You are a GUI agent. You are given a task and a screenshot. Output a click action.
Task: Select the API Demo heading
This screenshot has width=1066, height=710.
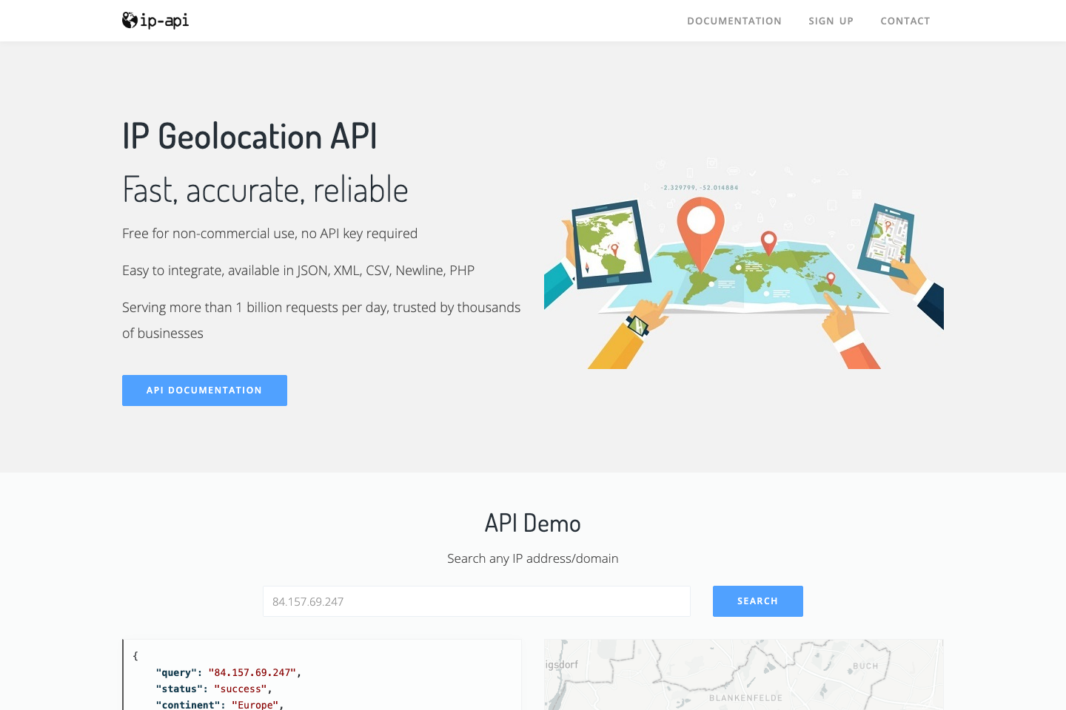(532, 523)
